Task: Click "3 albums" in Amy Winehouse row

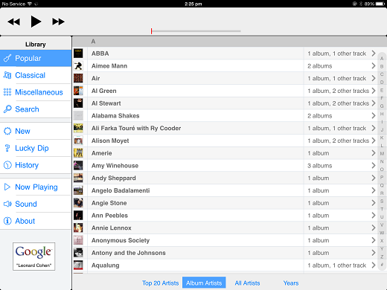Action: 320,166
